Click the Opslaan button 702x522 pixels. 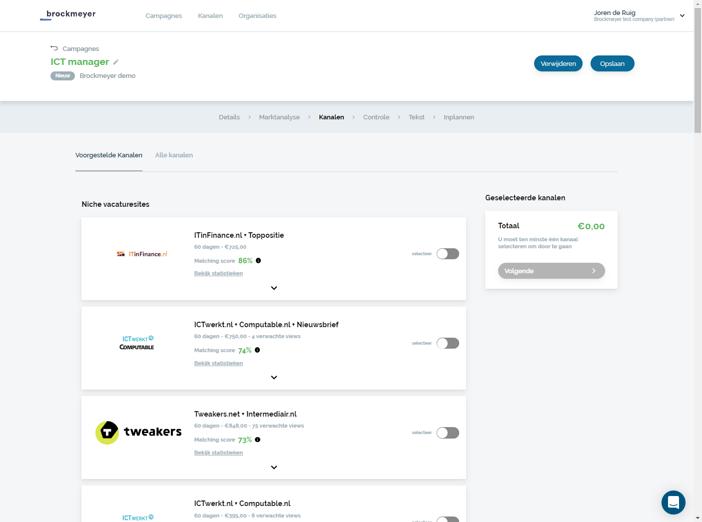coord(613,63)
